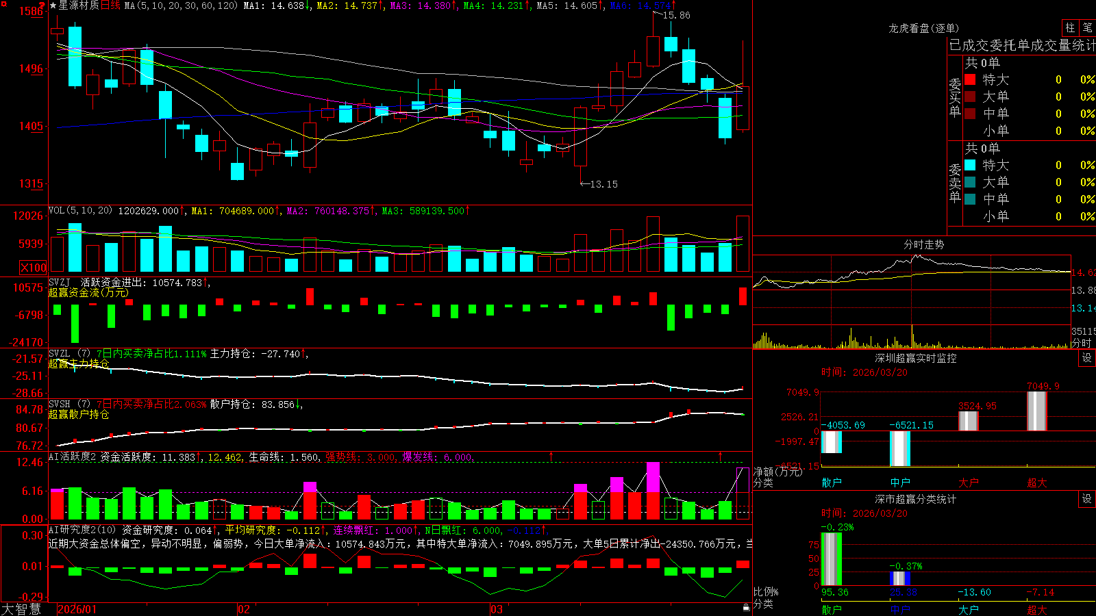Select the 02 month marker on the time axis
This screenshot has width=1096, height=616.
tap(244, 609)
